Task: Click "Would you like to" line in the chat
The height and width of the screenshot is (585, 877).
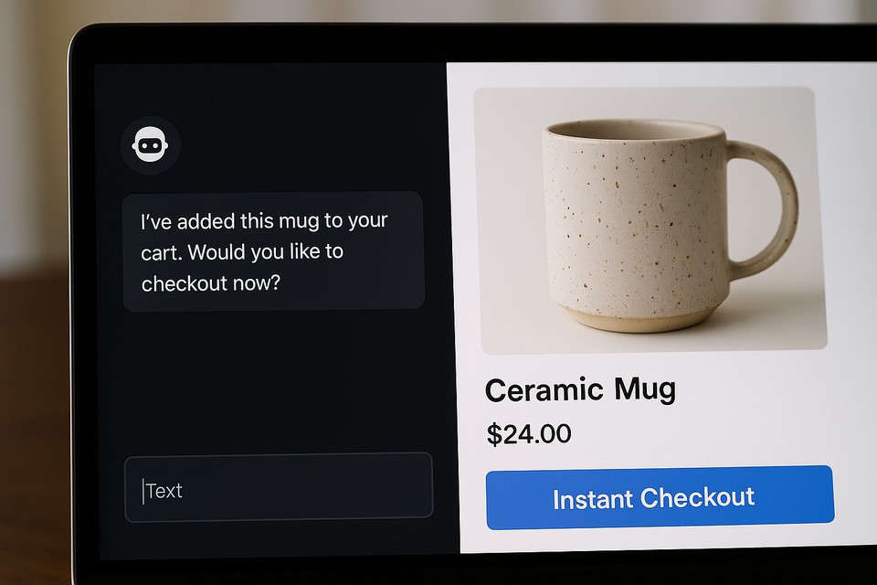Action: coord(266,252)
